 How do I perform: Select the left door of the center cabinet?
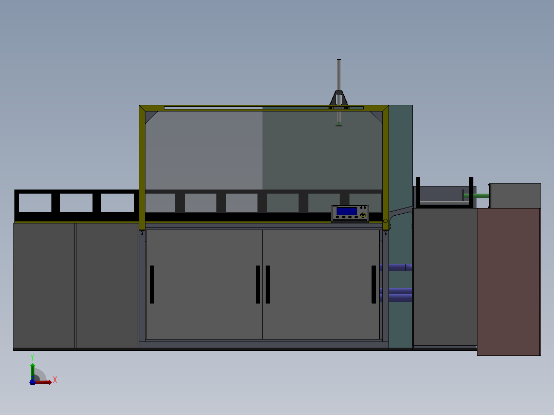(x=204, y=285)
